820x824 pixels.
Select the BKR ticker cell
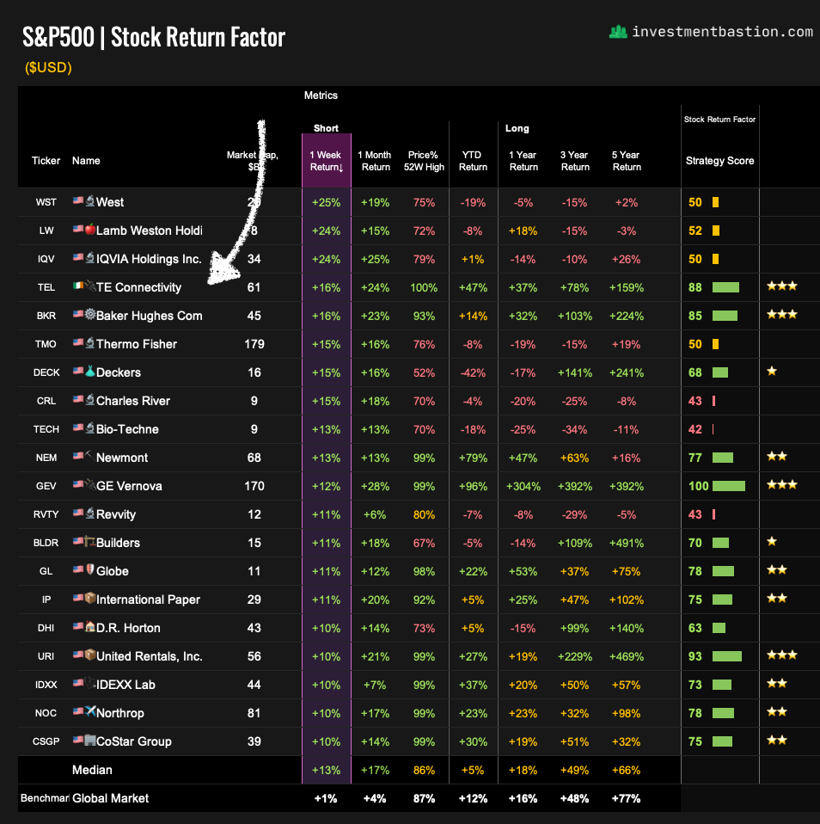coord(46,316)
